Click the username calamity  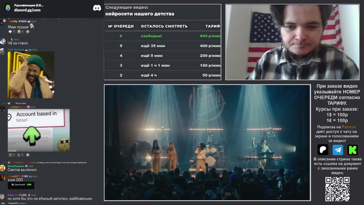click(13, 21)
